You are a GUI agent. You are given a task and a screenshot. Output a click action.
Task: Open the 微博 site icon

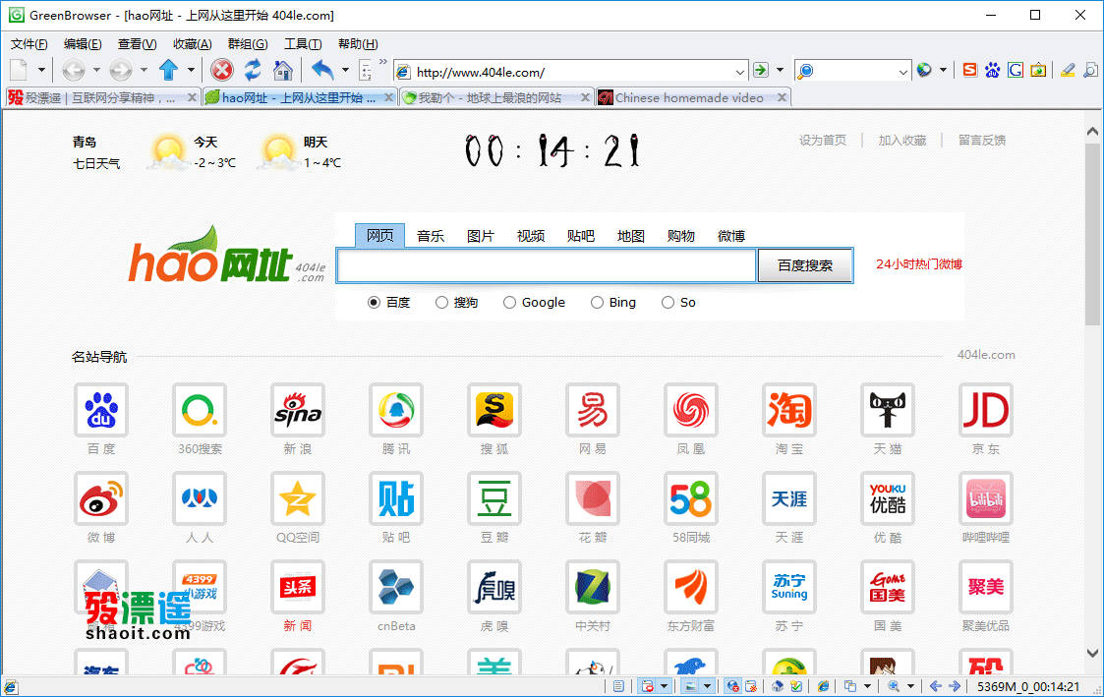tap(100, 498)
